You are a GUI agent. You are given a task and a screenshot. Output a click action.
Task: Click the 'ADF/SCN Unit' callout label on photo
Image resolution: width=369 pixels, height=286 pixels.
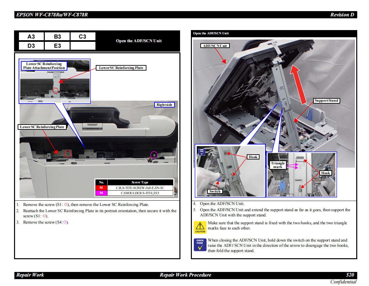tap(215, 46)
